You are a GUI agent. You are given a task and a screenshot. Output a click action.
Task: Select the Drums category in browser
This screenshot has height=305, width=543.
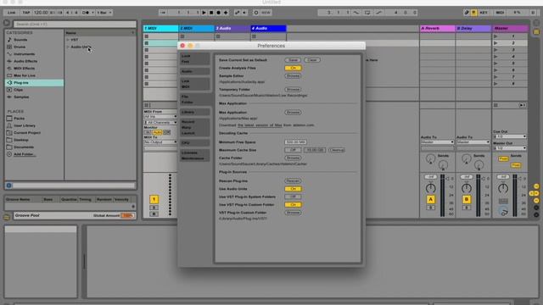(x=20, y=47)
